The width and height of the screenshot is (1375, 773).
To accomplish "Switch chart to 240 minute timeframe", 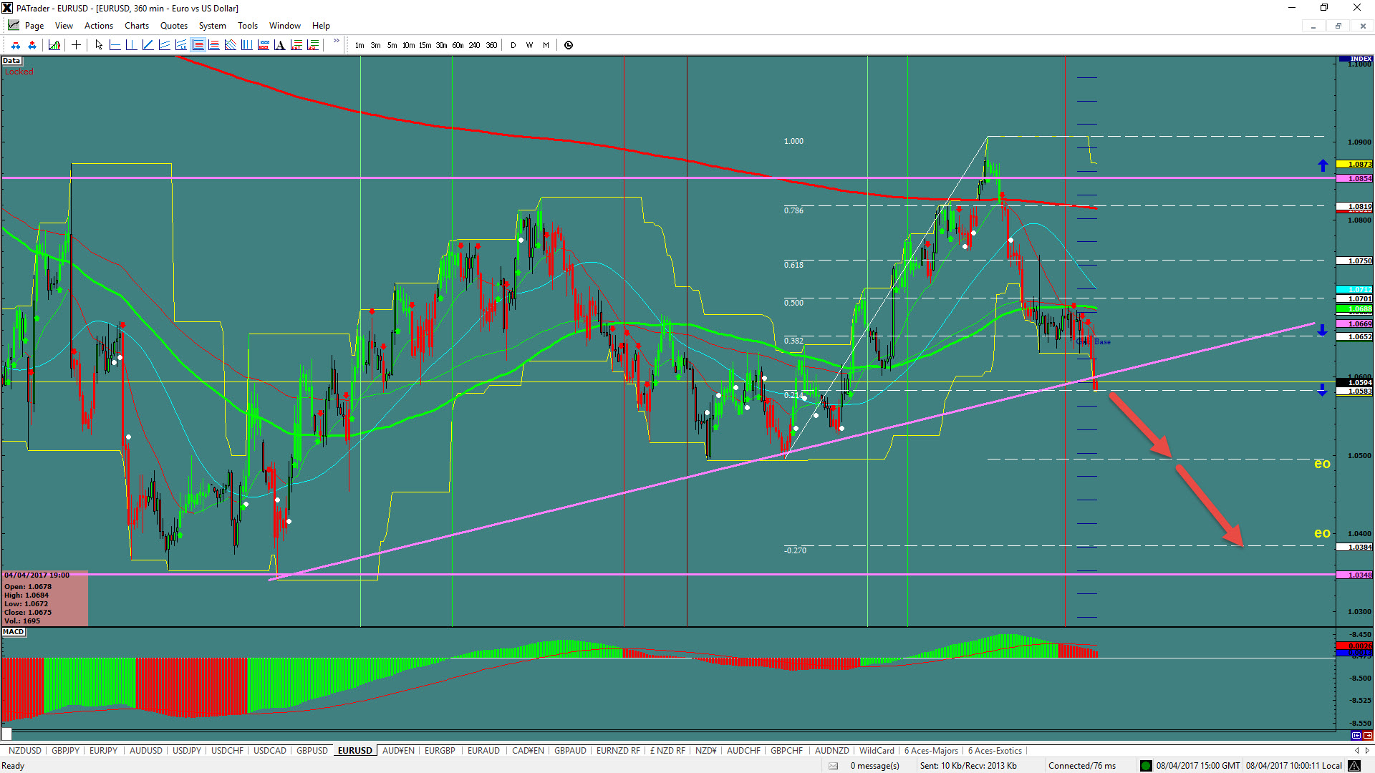I will [x=474, y=45].
